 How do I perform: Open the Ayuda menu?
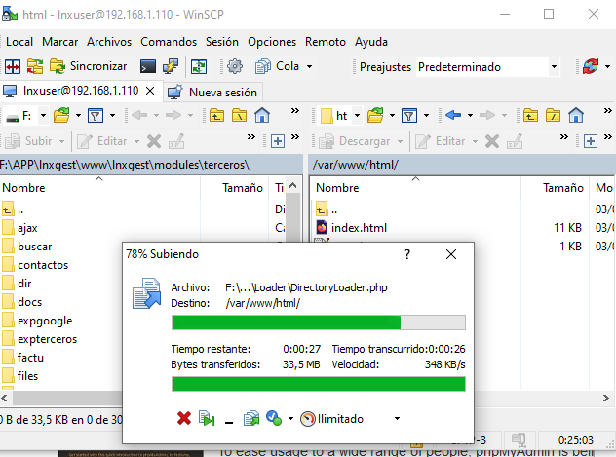(x=371, y=42)
